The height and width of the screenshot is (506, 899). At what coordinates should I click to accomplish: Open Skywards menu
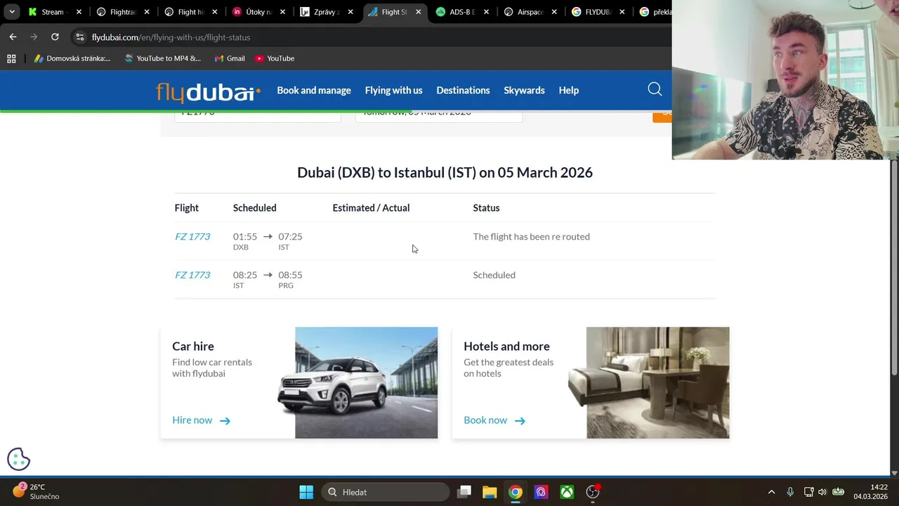[524, 90]
